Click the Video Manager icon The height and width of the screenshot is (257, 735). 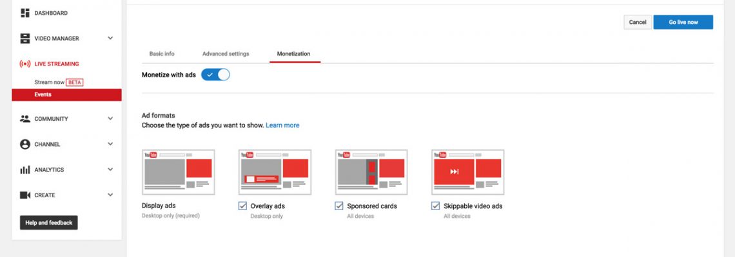pos(25,39)
